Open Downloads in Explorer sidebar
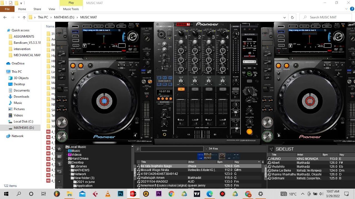The width and height of the screenshot is (355, 199). pyautogui.click(x=21, y=96)
